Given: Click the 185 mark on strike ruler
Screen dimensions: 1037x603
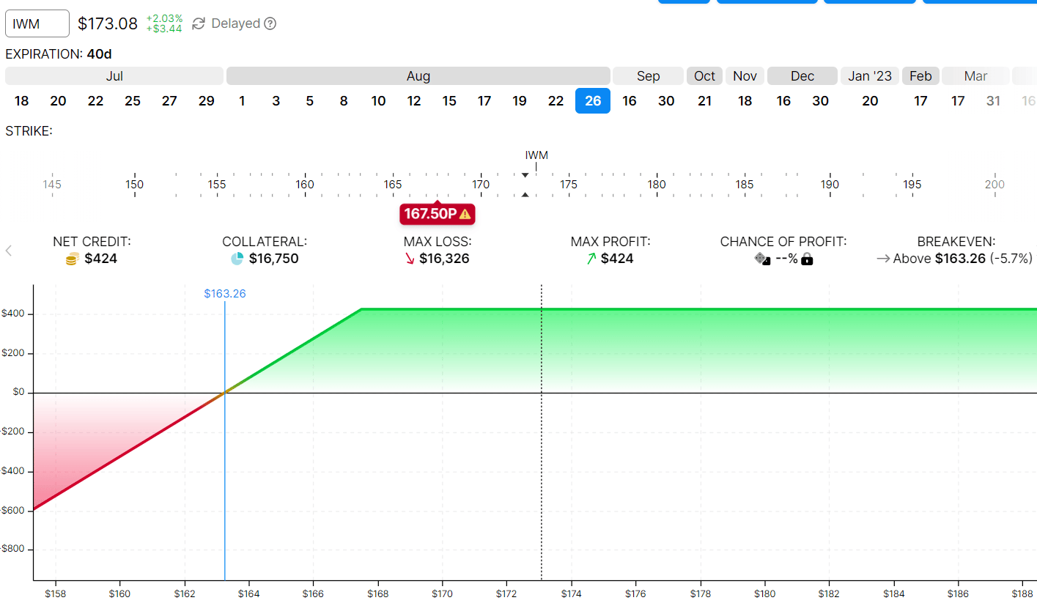Looking at the screenshot, I should 745,185.
